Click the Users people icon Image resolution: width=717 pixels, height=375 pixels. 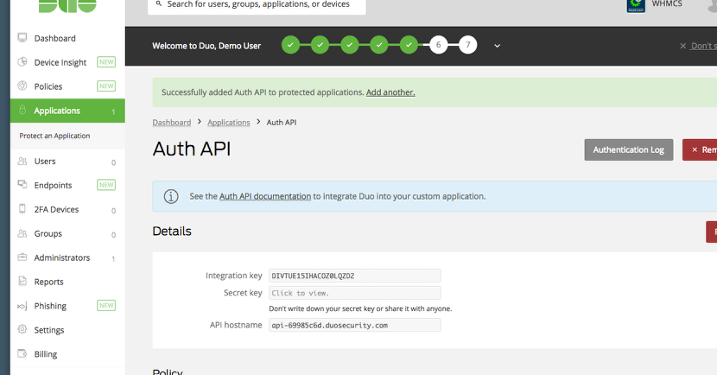pyautogui.click(x=22, y=161)
